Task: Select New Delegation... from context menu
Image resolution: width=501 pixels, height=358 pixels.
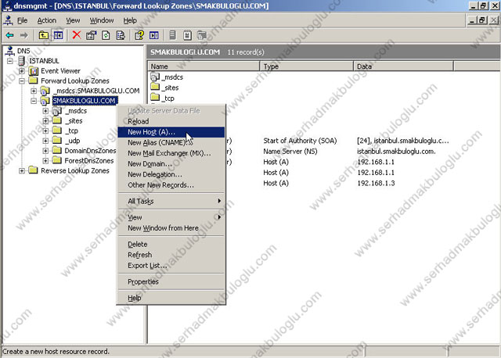Action: [171, 174]
